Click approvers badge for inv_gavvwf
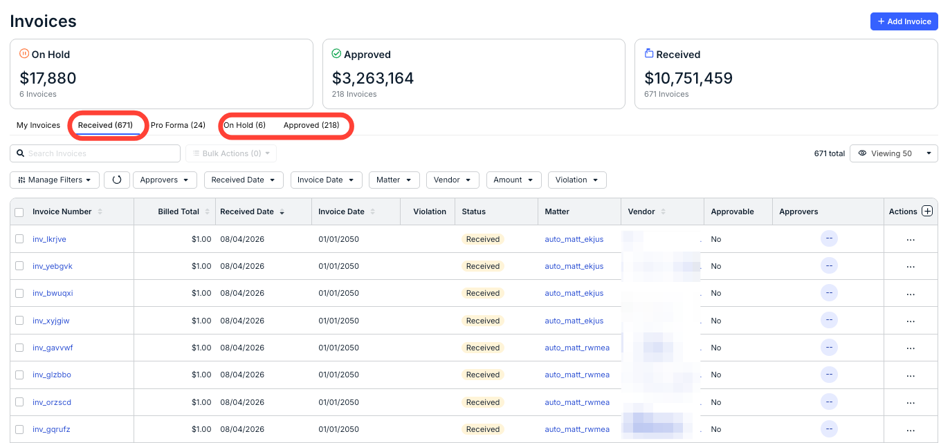Screen dimensions: 950x443 click(x=829, y=347)
